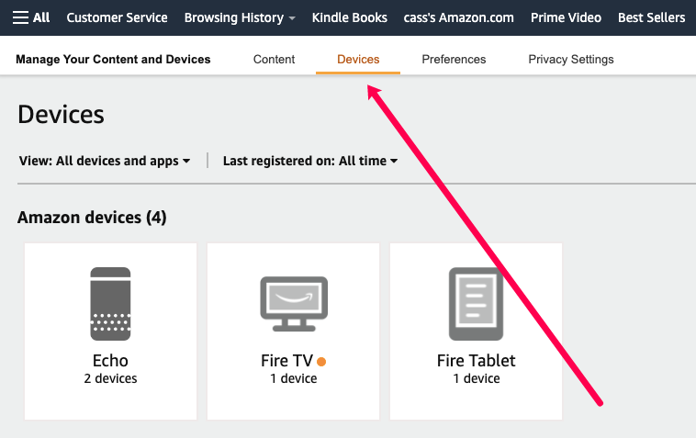Go to Kindle Books
696x438 pixels.
tap(349, 17)
